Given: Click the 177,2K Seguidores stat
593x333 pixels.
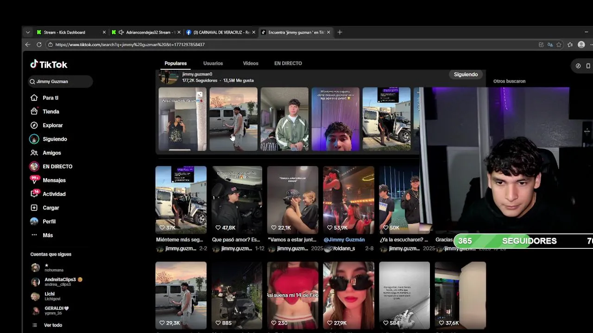Looking at the screenshot, I should [200, 80].
